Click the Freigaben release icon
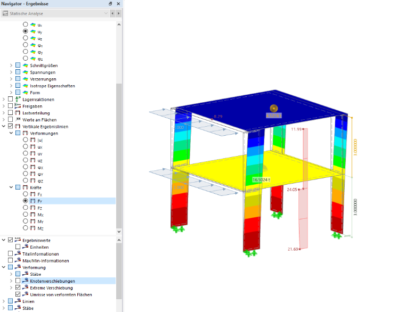Image resolution: width=405 pixels, height=312 pixels. (18, 106)
